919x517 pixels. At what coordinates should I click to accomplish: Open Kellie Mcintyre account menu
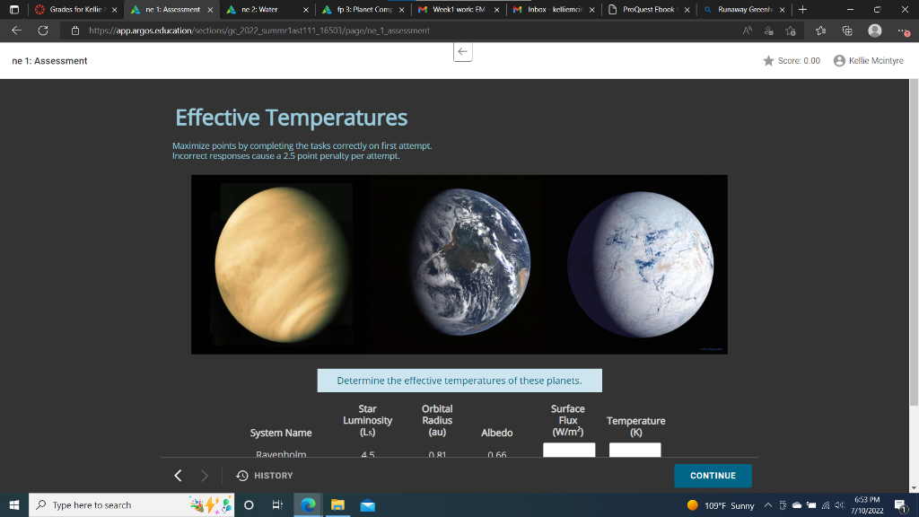point(868,61)
